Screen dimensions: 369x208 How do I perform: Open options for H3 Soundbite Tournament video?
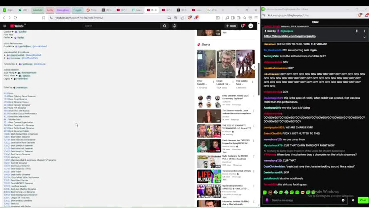[254, 126]
